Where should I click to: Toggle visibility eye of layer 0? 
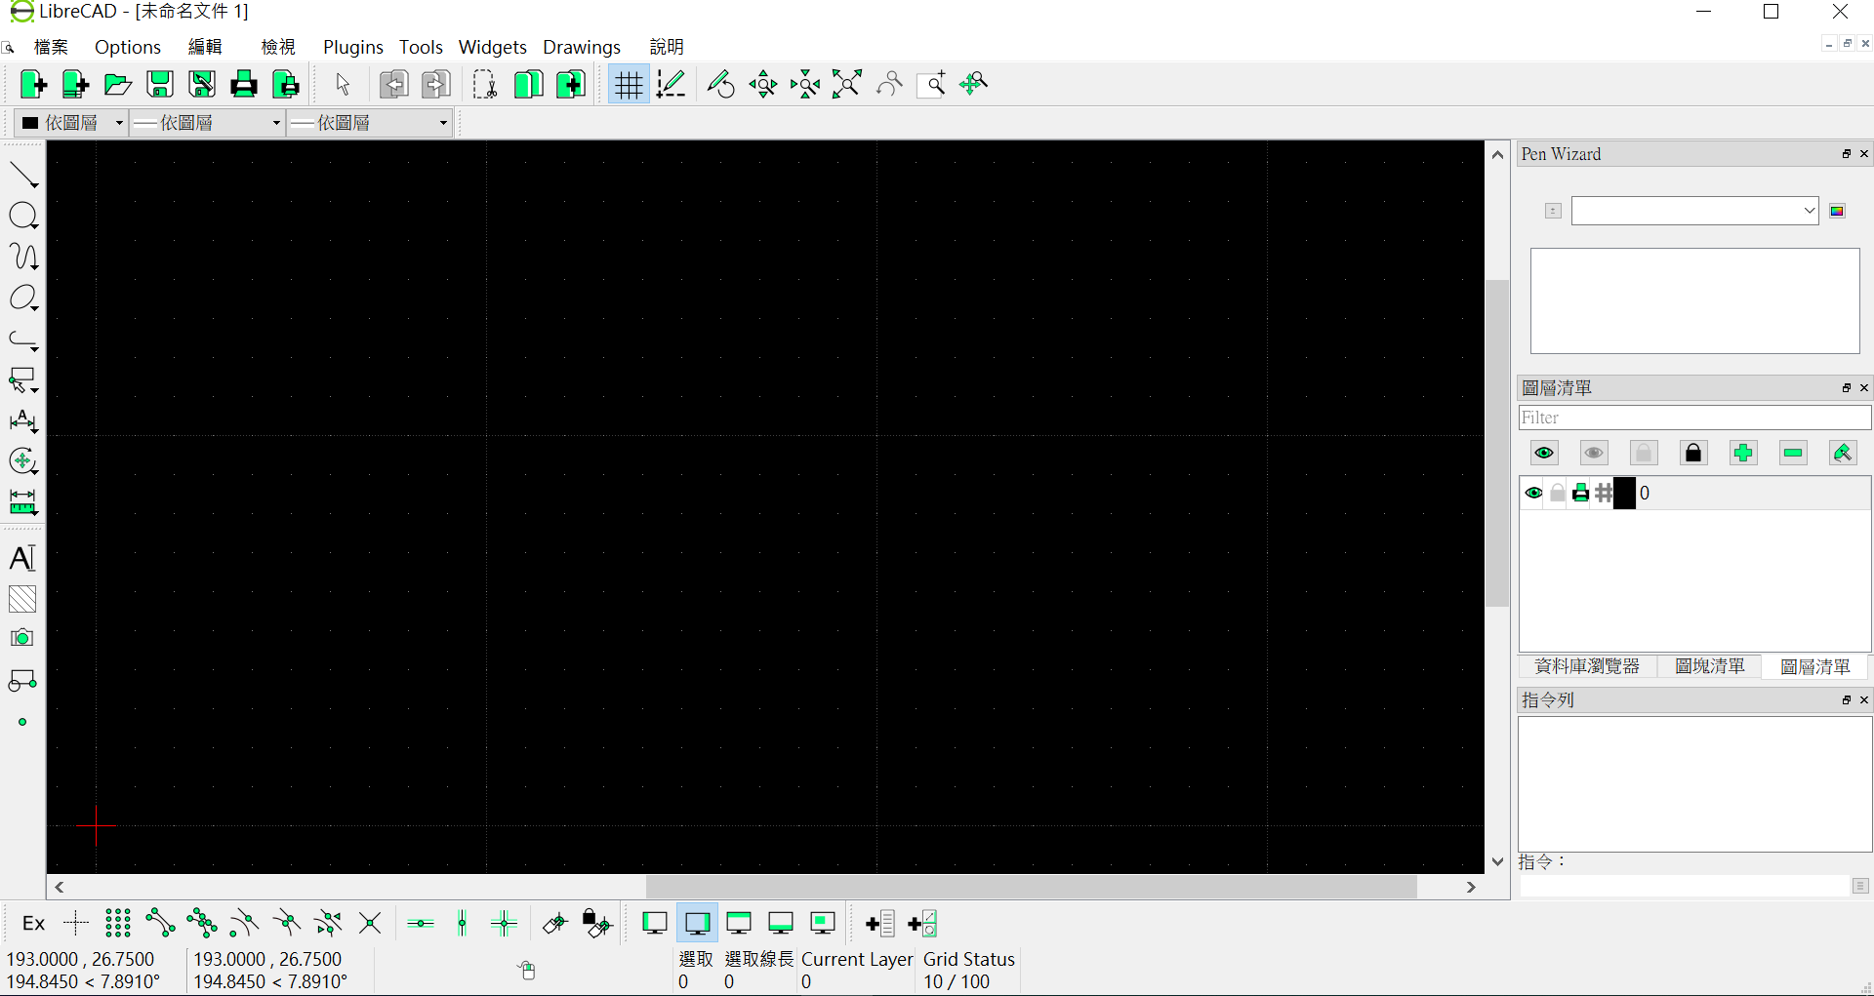1533,494
